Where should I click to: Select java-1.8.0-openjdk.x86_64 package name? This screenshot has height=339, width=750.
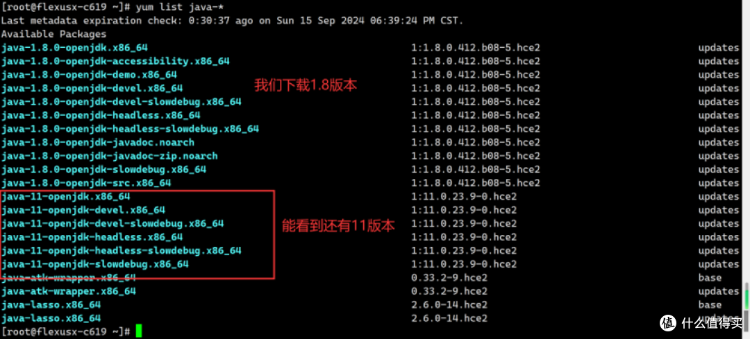coord(74,48)
